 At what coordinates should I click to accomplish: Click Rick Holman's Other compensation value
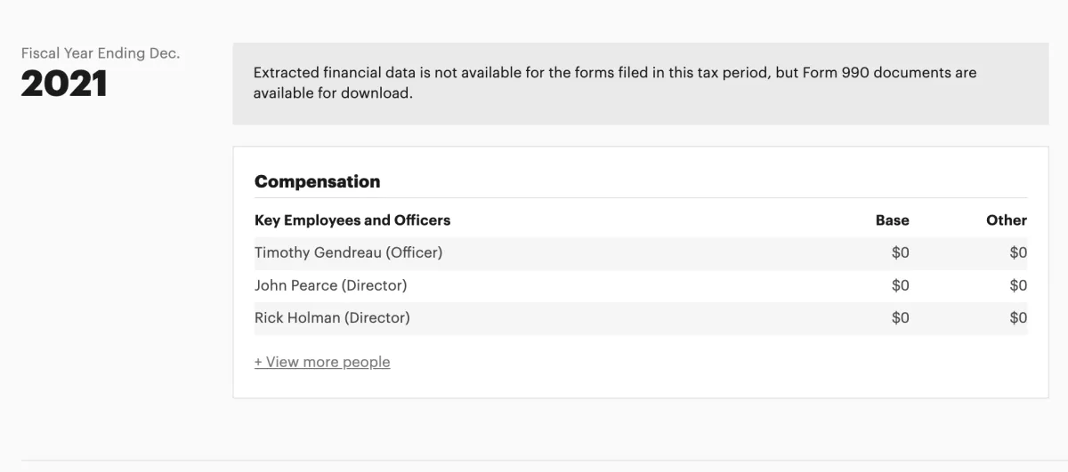pos(1017,317)
